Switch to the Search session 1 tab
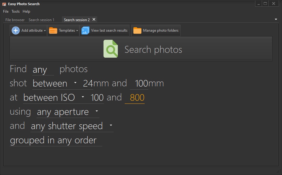 point(41,20)
